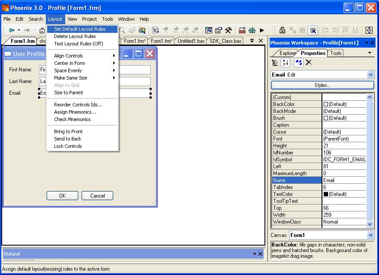Select the Font property row
This screenshot has height=275, width=379.
[319, 139]
